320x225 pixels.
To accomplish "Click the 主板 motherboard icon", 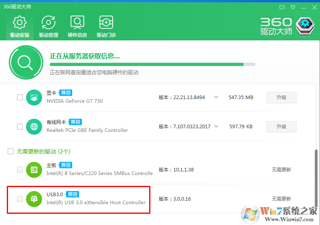I will click(34, 170).
